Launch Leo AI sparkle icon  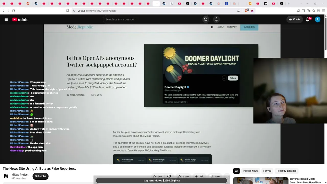[313, 11]
